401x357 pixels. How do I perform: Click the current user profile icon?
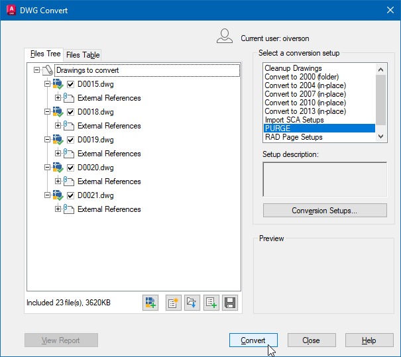pos(225,36)
